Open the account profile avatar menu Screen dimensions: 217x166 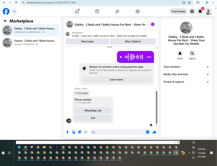click(x=208, y=11)
